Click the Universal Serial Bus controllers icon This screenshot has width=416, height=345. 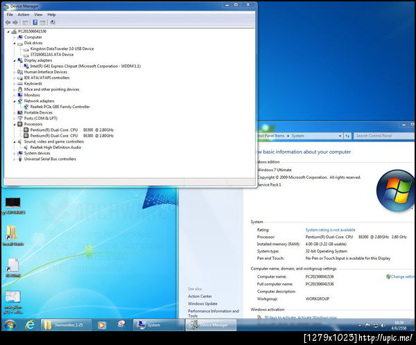click(x=20, y=159)
